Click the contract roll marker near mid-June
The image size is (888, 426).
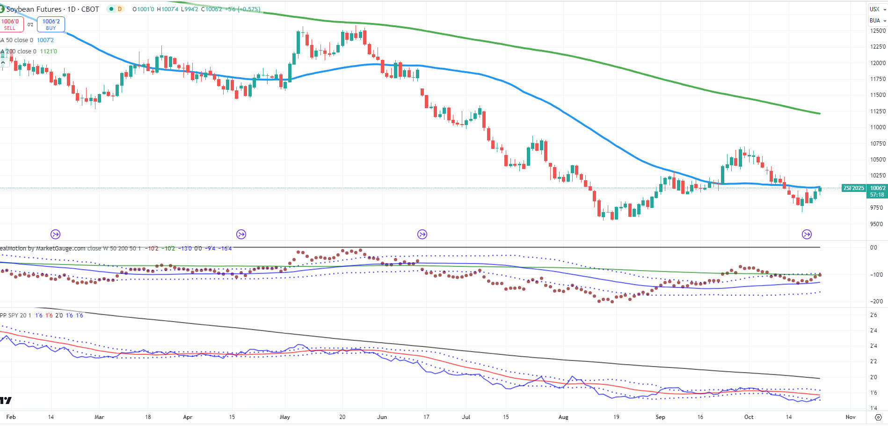click(x=422, y=234)
